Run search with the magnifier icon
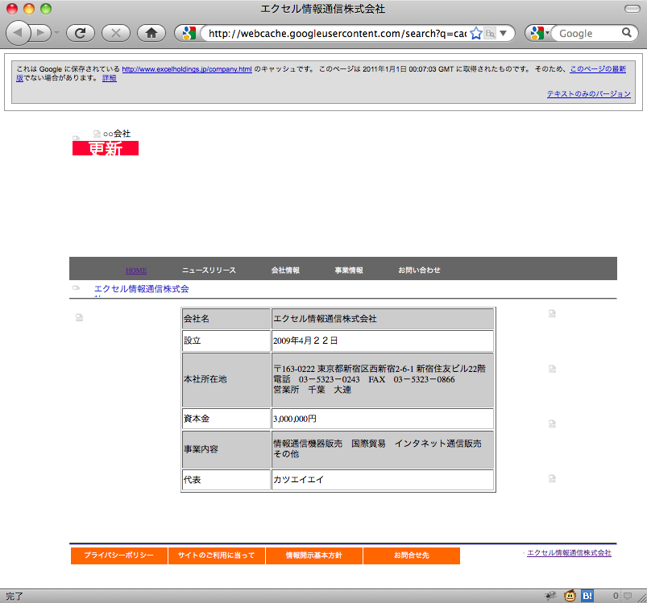This screenshot has width=647, height=603. [x=626, y=32]
